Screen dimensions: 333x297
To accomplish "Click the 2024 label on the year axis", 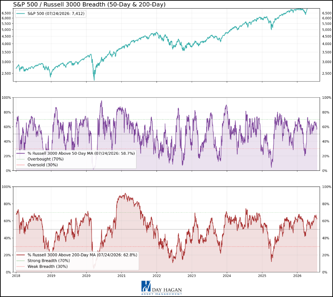I will pos(227,276).
